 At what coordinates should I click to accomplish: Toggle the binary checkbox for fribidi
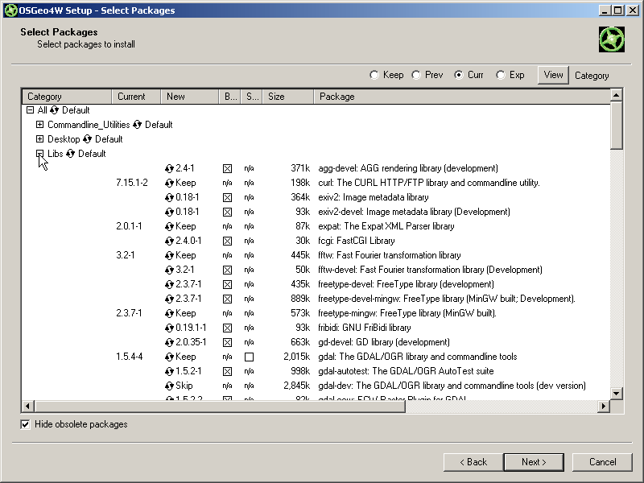[x=227, y=328]
